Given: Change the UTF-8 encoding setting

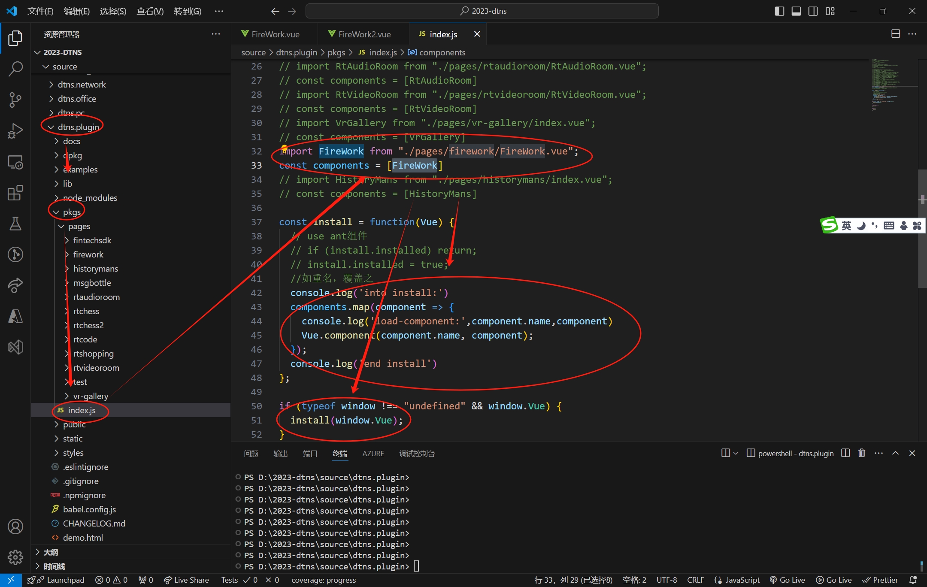Looking at the screenshot, I should [666, 580].
